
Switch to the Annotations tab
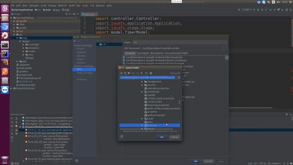pyautogui.click(x=157, y=53)
